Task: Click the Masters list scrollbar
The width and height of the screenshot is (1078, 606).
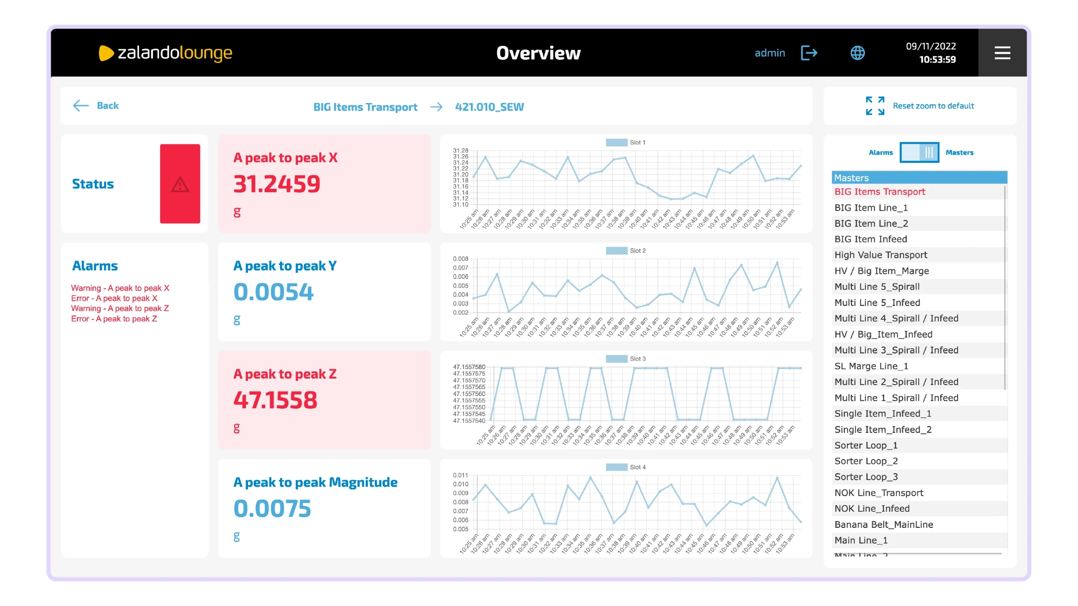Action: (1005, 288)
